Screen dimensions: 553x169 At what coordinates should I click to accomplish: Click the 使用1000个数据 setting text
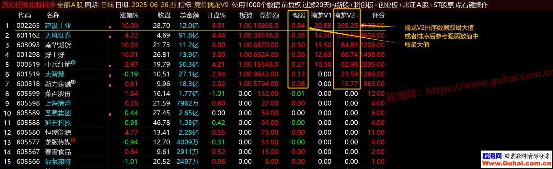(256, 5)
